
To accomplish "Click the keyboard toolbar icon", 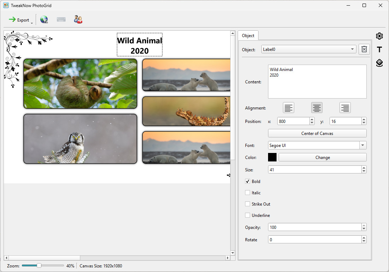I will coord(61,19).
